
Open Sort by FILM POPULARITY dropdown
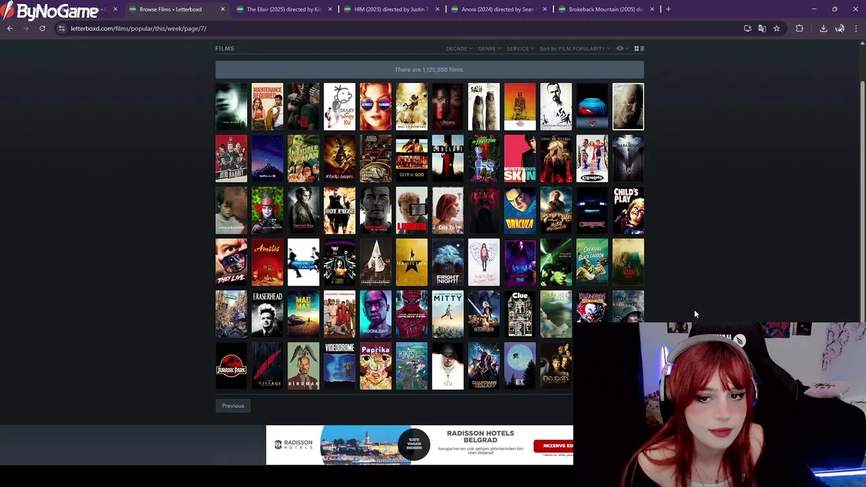pyautogui.click(x=575, y=49)
